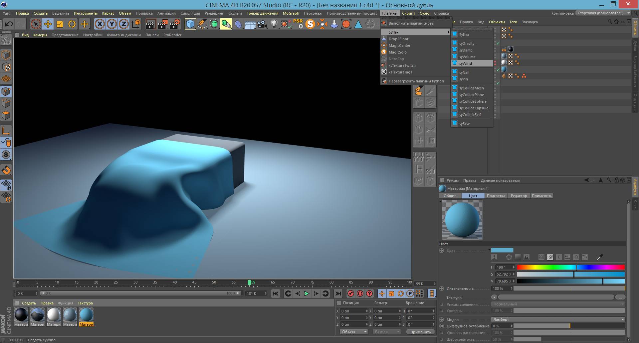Choose Выполнить плагин снова
639x343 pixels.
415,23
